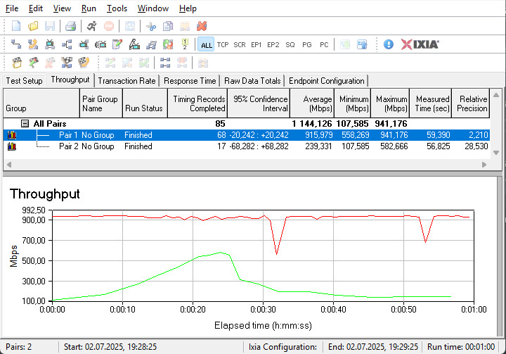Click the horizontal scroll left arrow
The height and width of the screenshot is (354, 506).
(x=9, y=165)
